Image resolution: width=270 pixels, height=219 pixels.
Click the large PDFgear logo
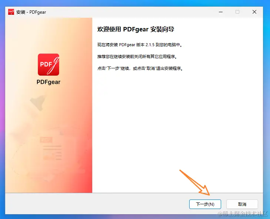pyautogui.click(x=49, y=64)
